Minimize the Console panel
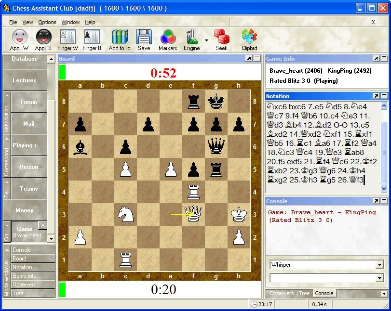This screenshot has height=311, width=391. (x=384, y=201)
